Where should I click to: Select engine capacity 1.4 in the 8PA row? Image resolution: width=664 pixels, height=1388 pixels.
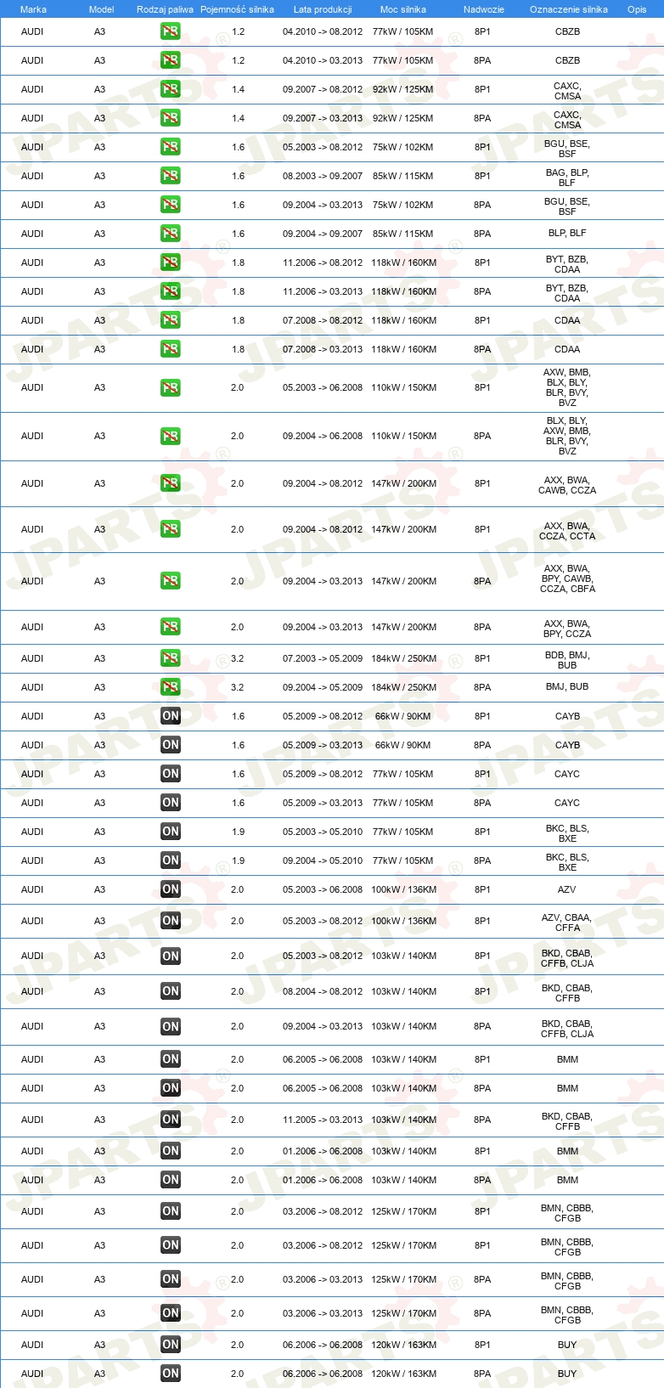click(x=238, y=118)
